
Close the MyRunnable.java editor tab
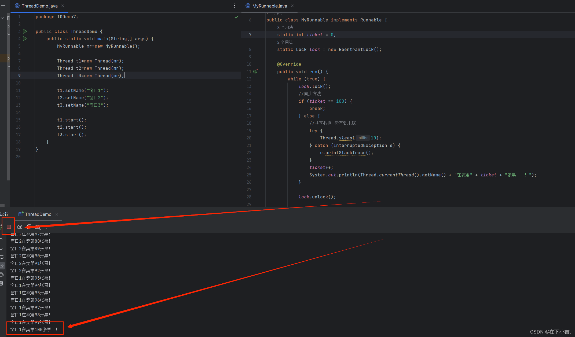(x=292, y=6)
